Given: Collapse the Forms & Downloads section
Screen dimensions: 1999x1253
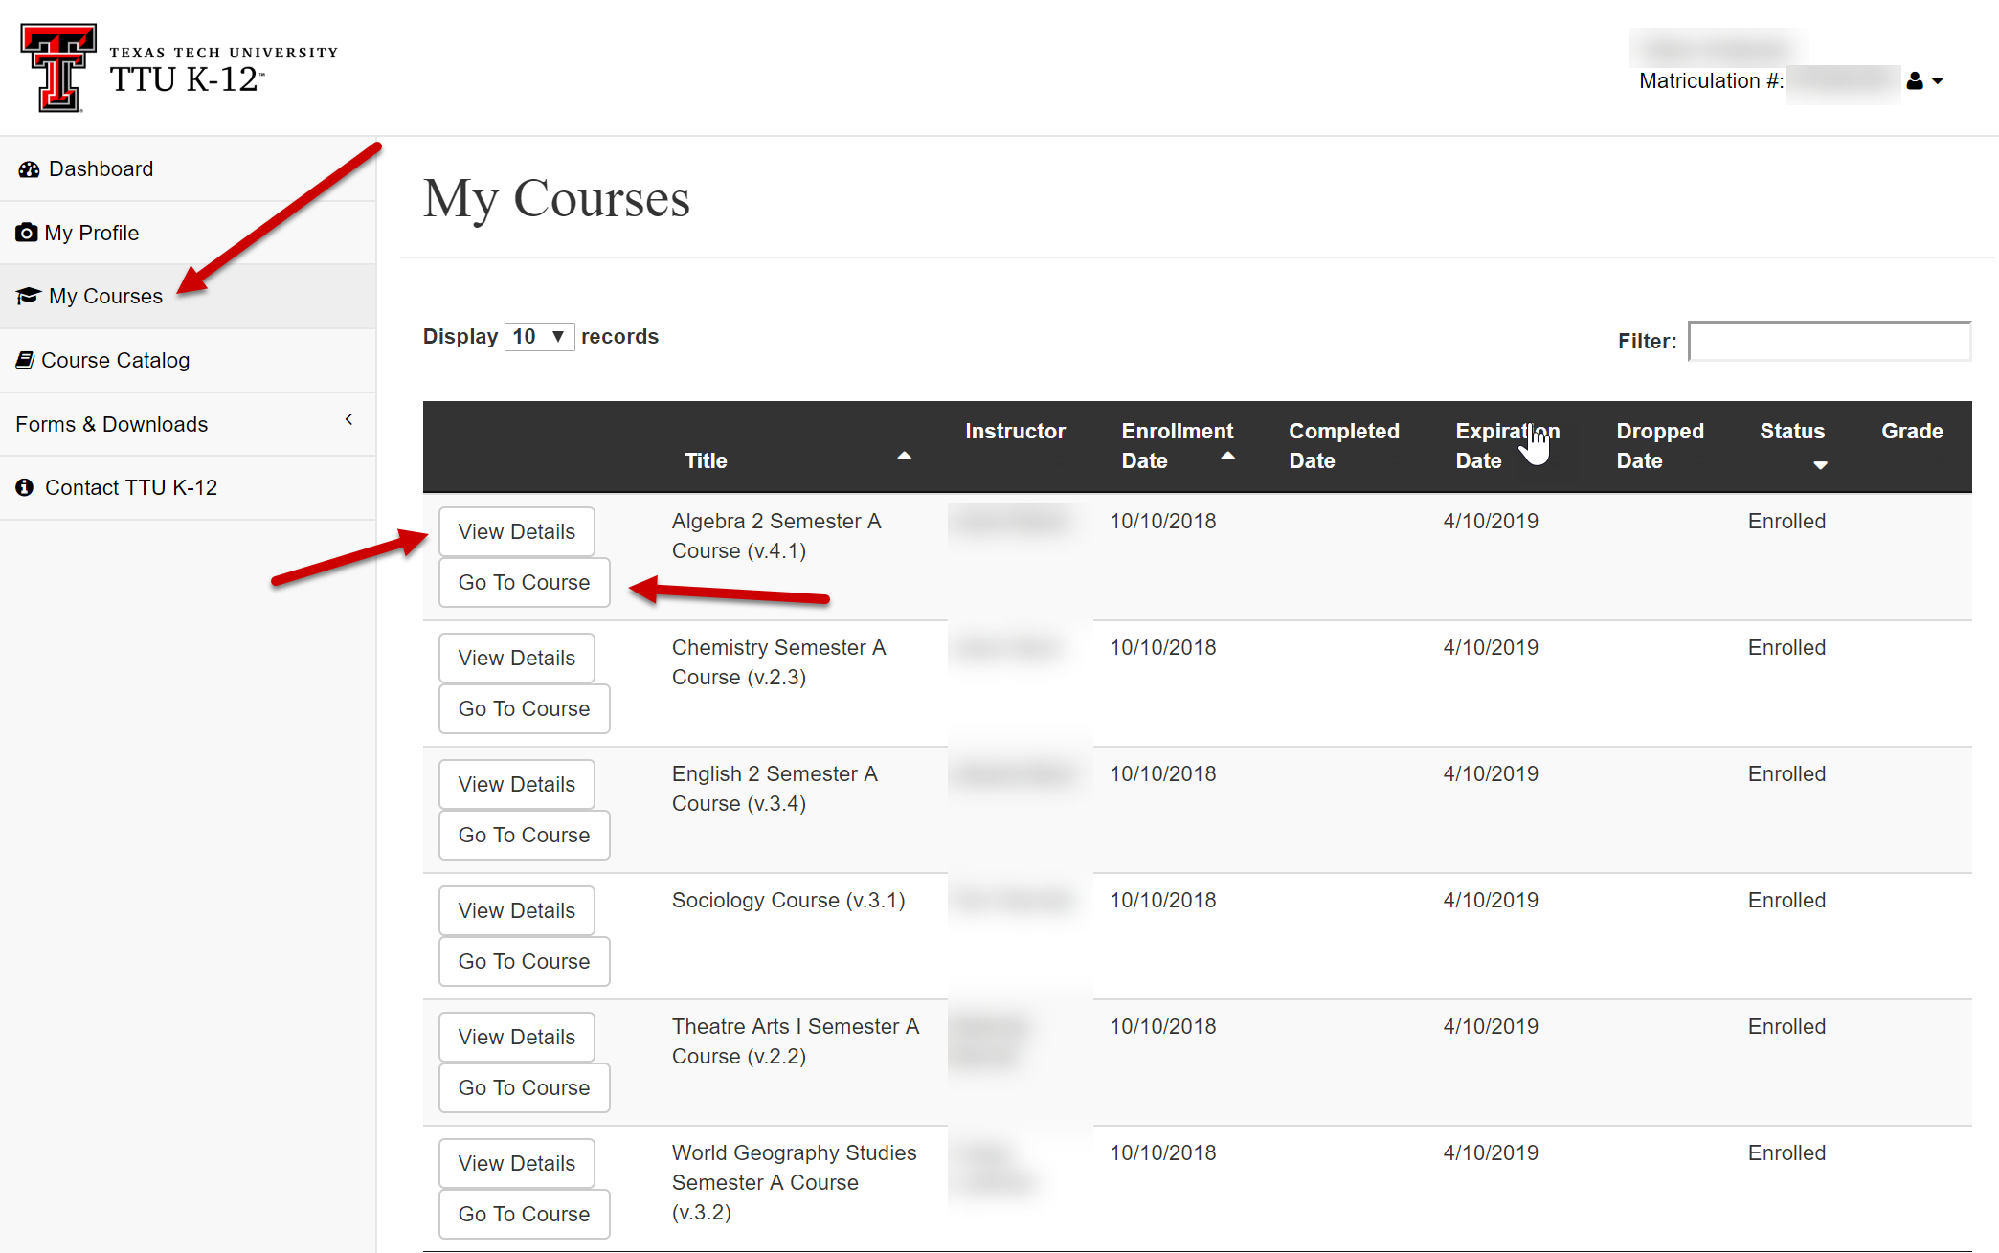Looking at the screenshot, I should click(x=348, y=420).
